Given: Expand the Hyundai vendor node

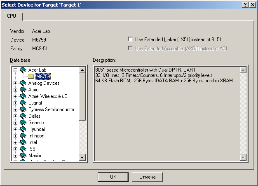Looking at the screenshot, I should pyautogui.click(x=16, y=129).
